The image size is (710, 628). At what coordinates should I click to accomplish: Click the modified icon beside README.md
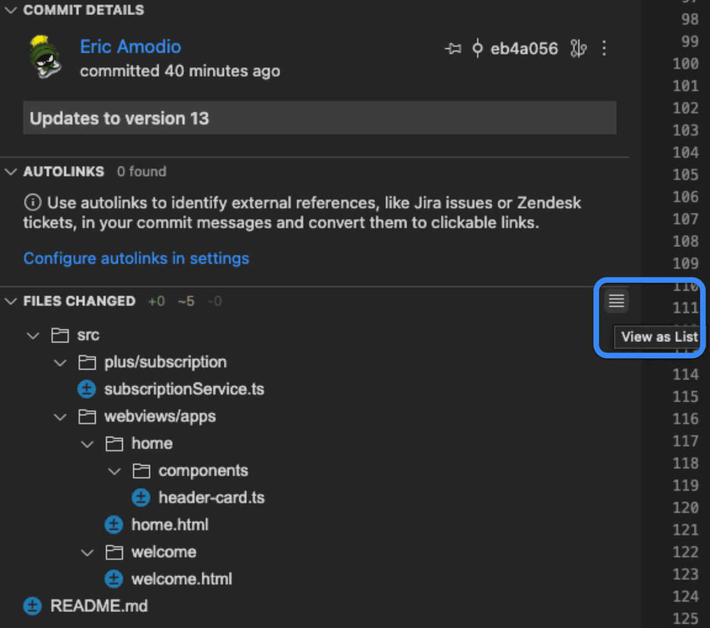(32, 606)
